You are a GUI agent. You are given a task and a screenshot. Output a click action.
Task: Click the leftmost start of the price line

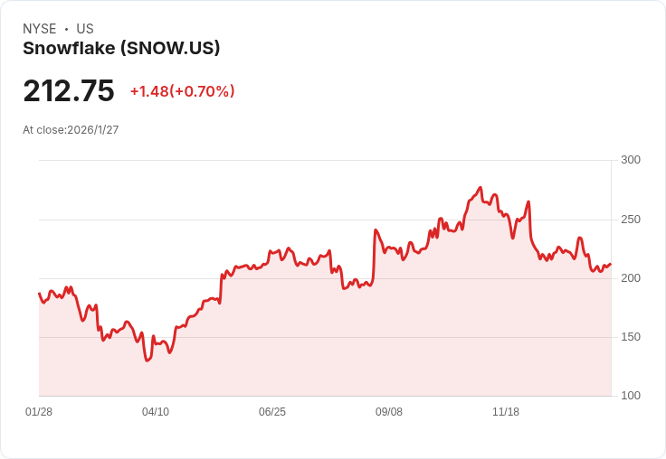point(39,293)
